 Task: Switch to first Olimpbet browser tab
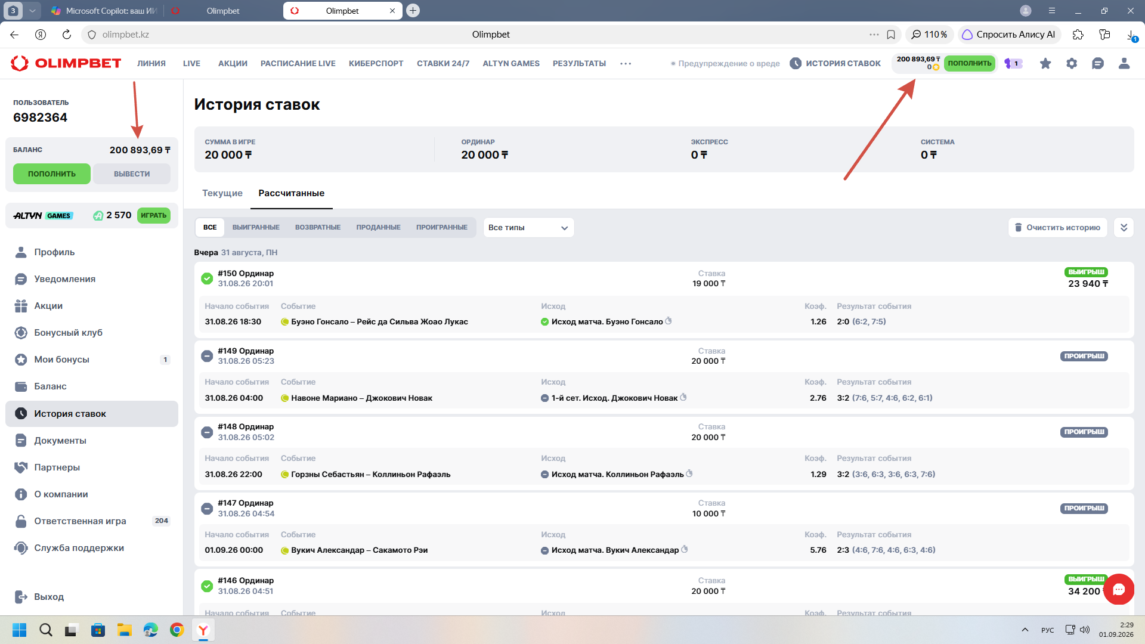point(222,11)
